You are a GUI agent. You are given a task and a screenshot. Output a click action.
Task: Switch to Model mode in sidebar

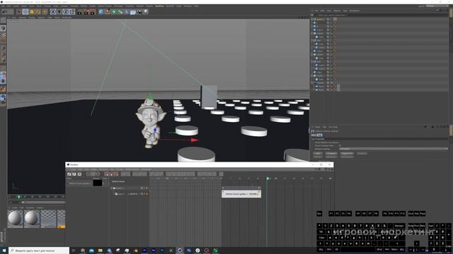pyautogui.click(x=3, y=28)
